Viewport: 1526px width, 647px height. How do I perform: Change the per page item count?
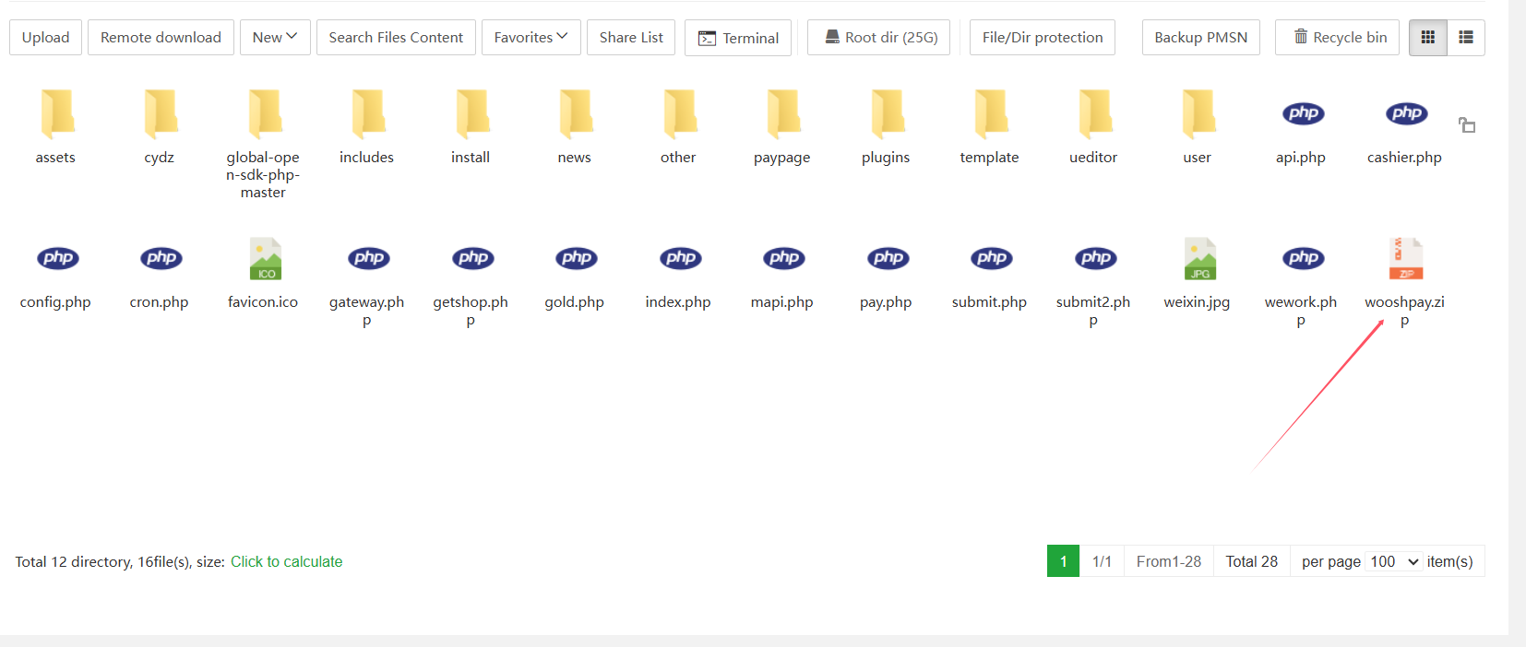coord(1393,561)
